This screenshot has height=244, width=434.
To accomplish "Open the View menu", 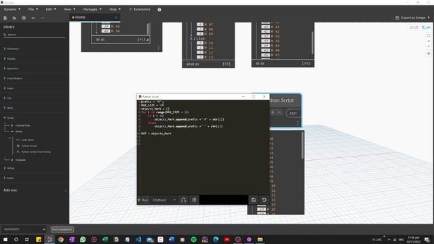I will coord(69,9).
